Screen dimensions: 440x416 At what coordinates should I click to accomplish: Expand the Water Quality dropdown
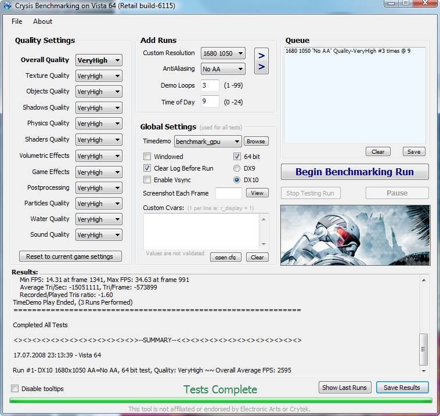click(x=99, y=219)
